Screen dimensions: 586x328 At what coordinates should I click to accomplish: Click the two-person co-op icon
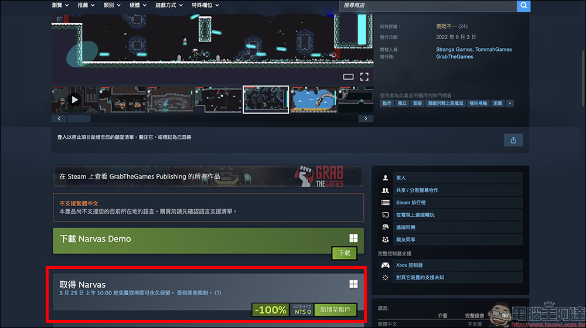[386, 190]
